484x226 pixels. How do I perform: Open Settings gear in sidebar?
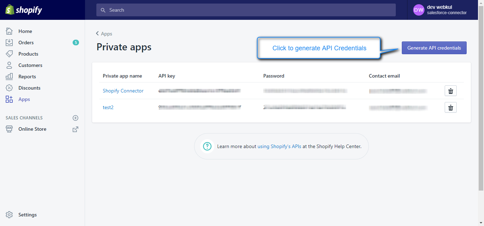(x=9, y=215)
